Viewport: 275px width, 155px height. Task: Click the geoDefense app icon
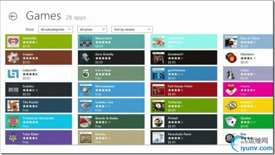point(158,74)
